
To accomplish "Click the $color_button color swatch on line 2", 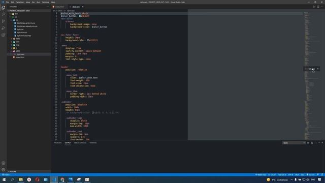I will pos(80,16).
